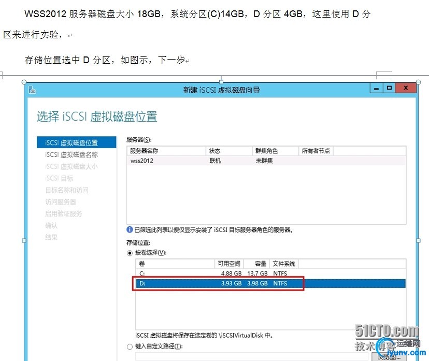Screen dimensions: 429x361
Task: Sort volumes by 可用空间 column header
Action: point(229,264)
